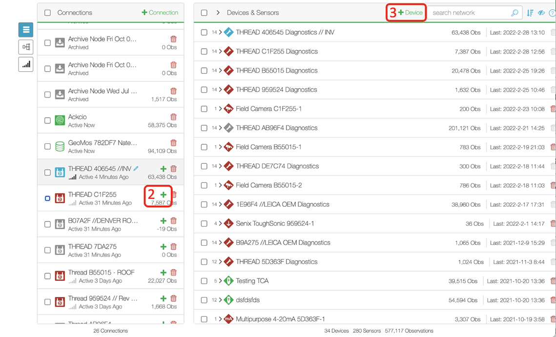Delete Archive Node Wed Jul connection
The image size is (556, 337).
(173, 91)
